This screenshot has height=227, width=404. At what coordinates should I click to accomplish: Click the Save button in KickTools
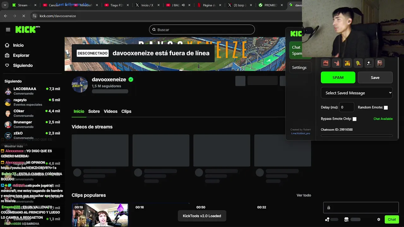pos(375,78)
